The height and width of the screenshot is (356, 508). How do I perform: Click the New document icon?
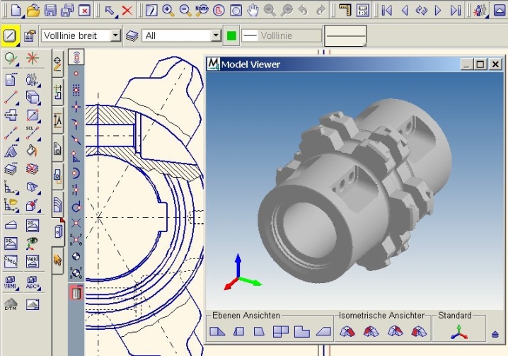tap(15, 10)
